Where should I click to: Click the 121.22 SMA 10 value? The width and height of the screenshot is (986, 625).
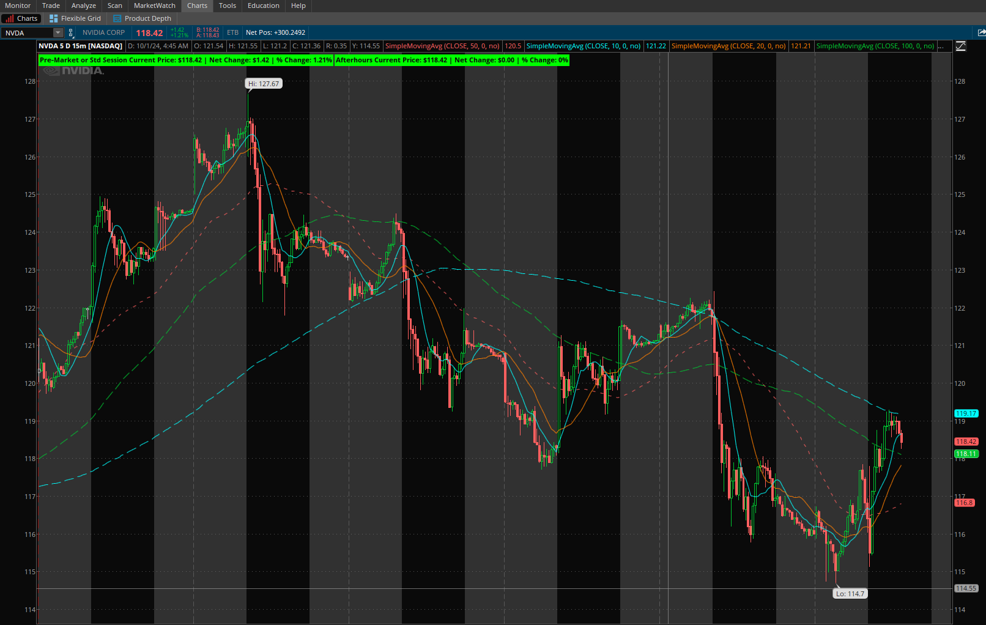(x=656, y=46)
